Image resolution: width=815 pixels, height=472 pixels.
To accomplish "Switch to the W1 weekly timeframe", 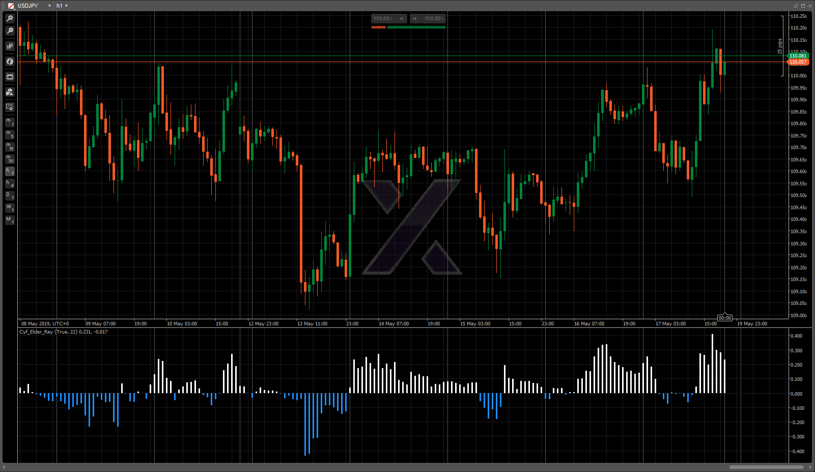I will pyautogui.click(x=10, y=208).
